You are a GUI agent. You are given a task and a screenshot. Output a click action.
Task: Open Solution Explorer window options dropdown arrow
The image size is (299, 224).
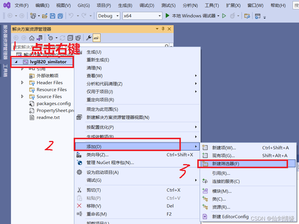[x=157, y=29]
